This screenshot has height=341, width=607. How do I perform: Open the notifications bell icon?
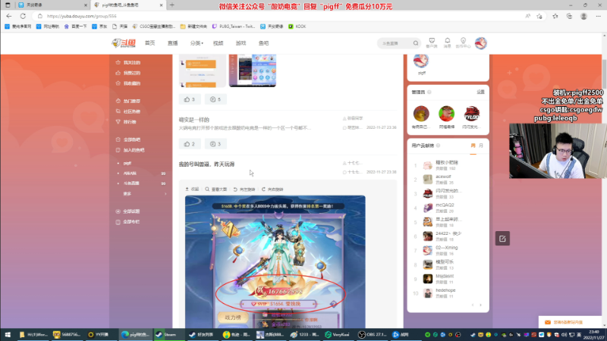point(447,43)
